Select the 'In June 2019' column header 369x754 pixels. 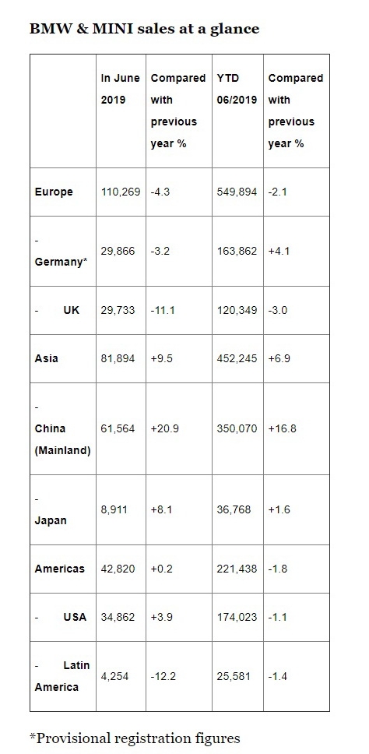(x=120, y=89)
